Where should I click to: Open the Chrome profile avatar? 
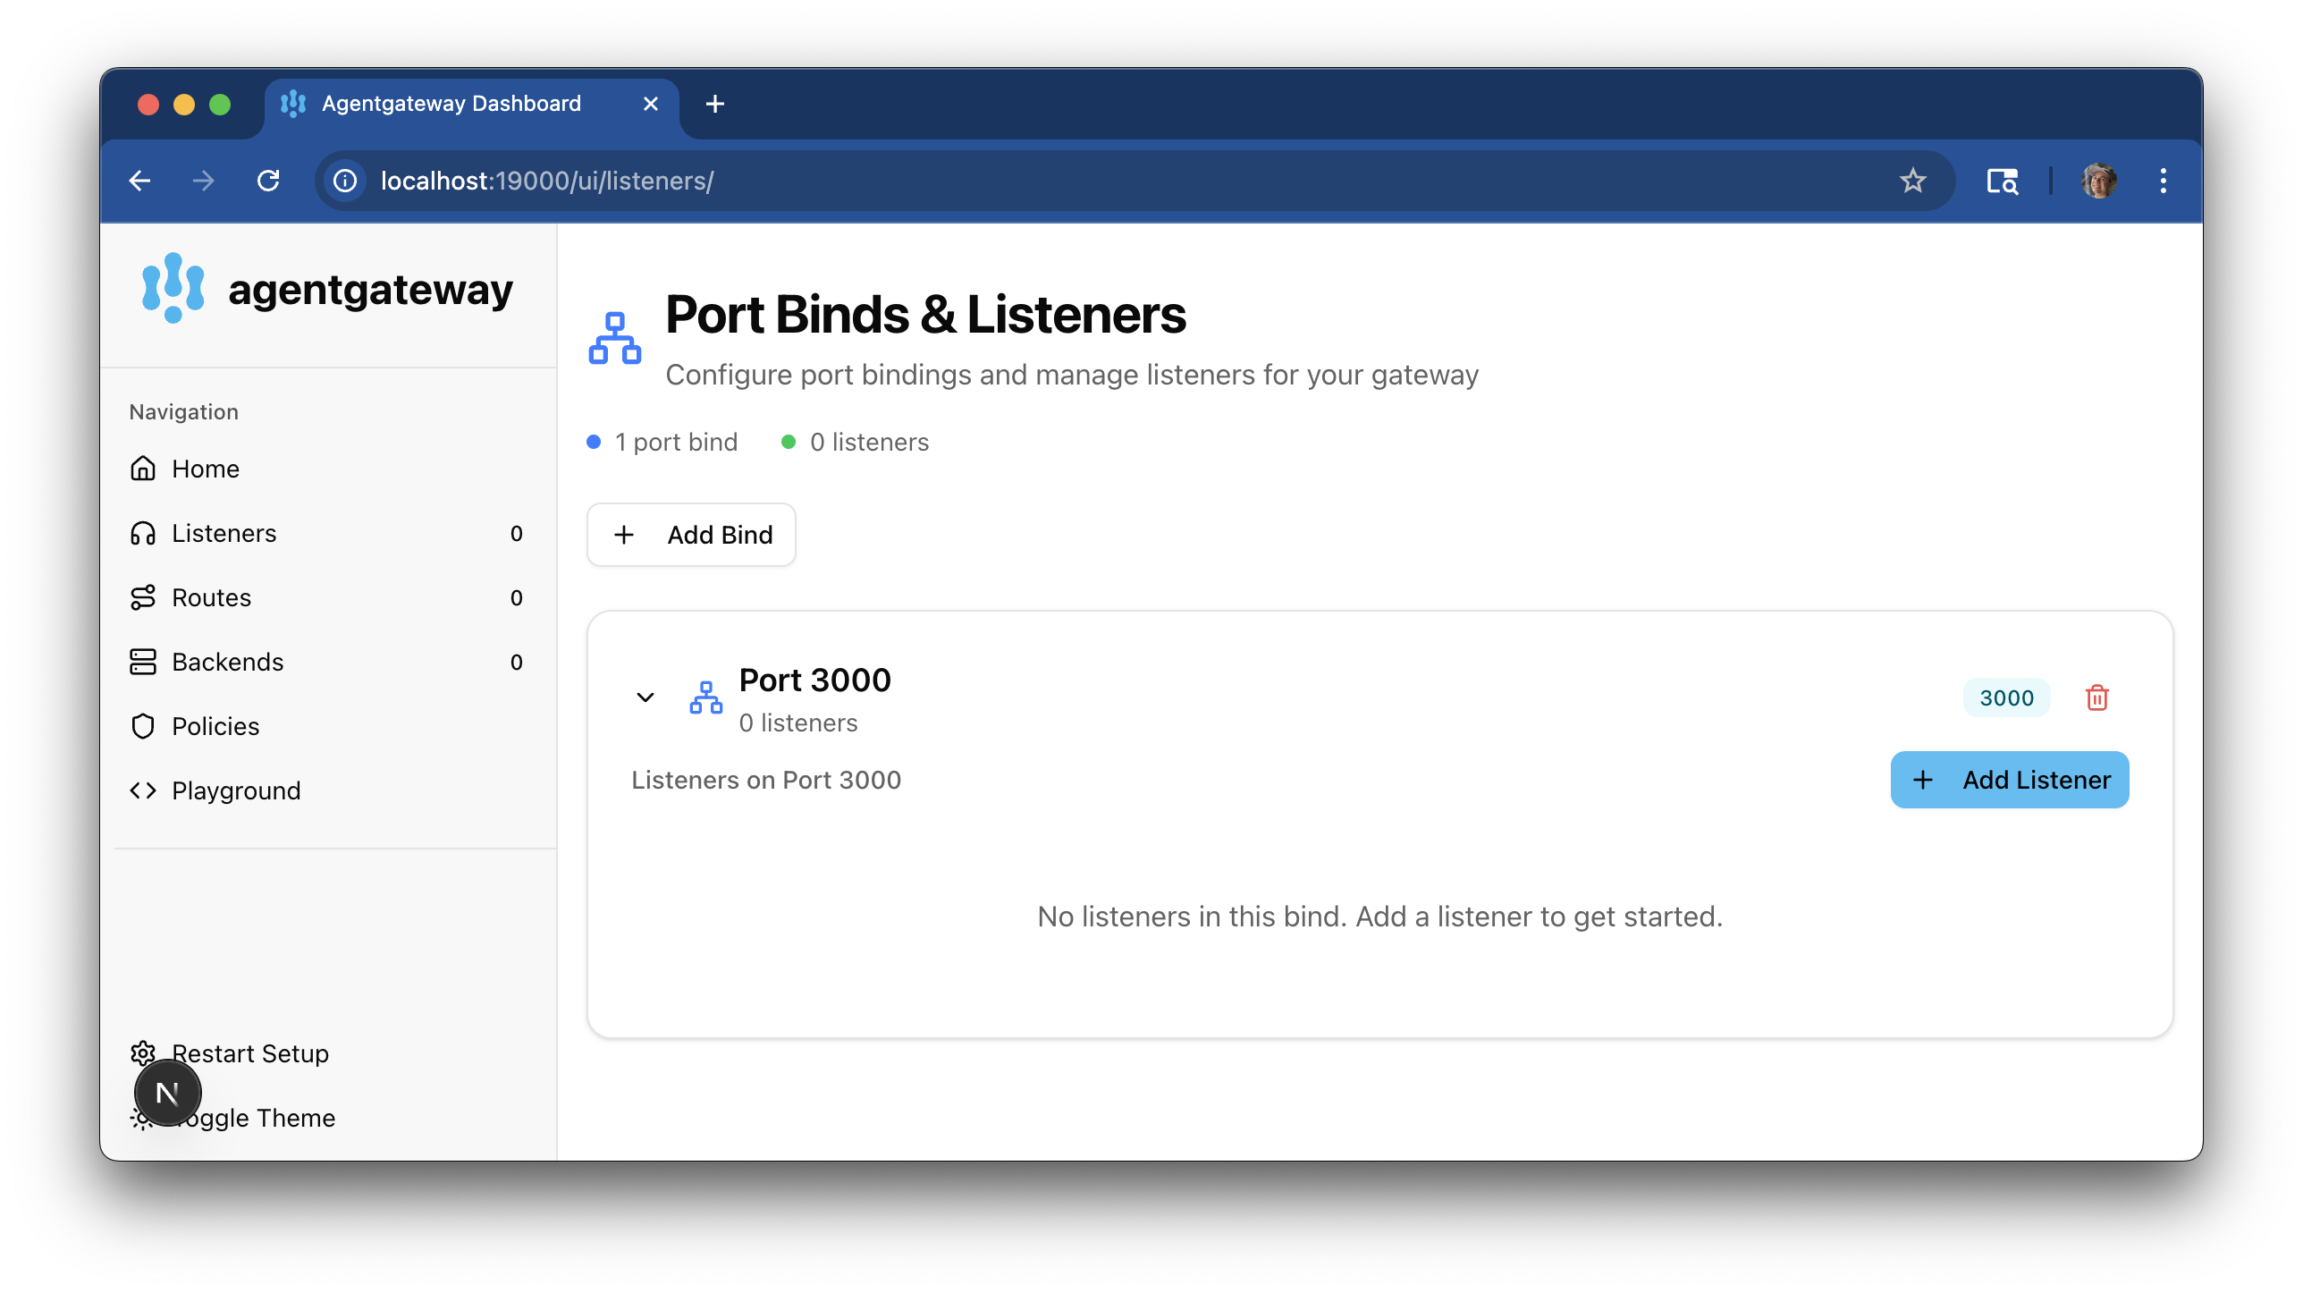(x=2098, y=182)
